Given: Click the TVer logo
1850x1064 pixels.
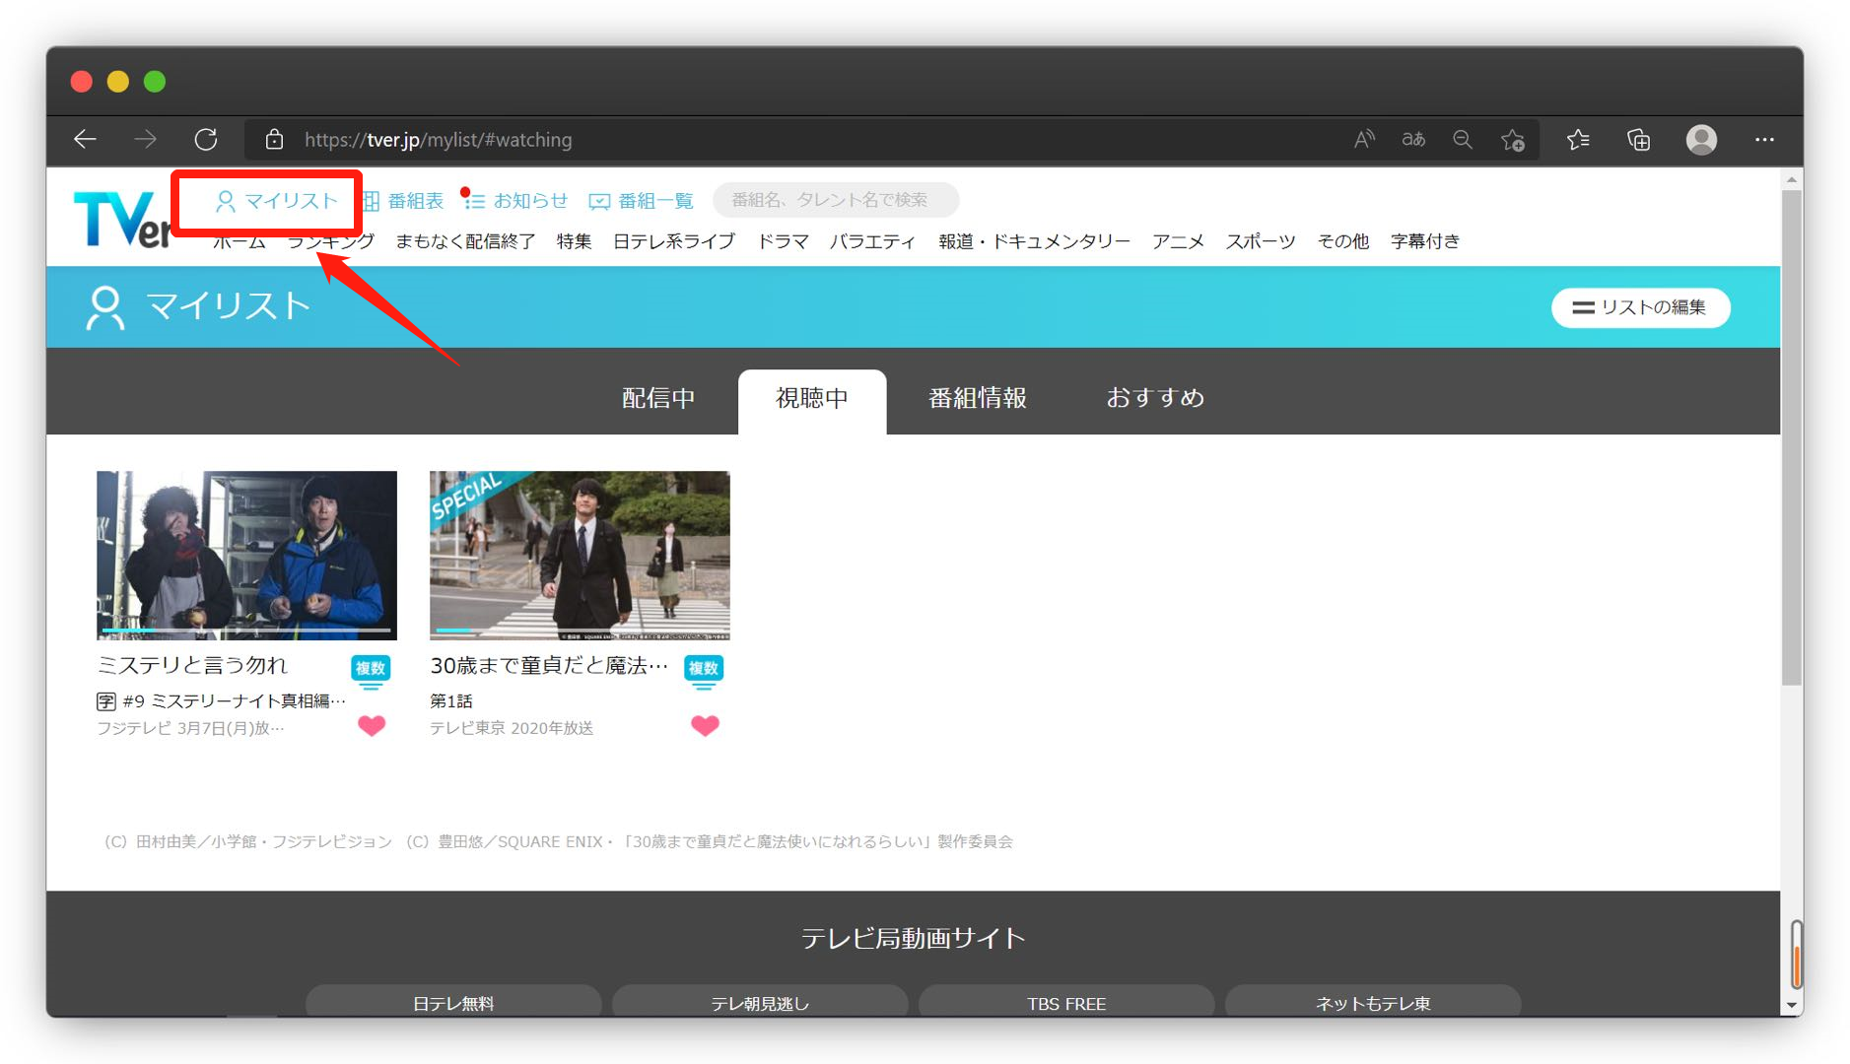Looking at the screenshot, I should (x=122, y=218).
